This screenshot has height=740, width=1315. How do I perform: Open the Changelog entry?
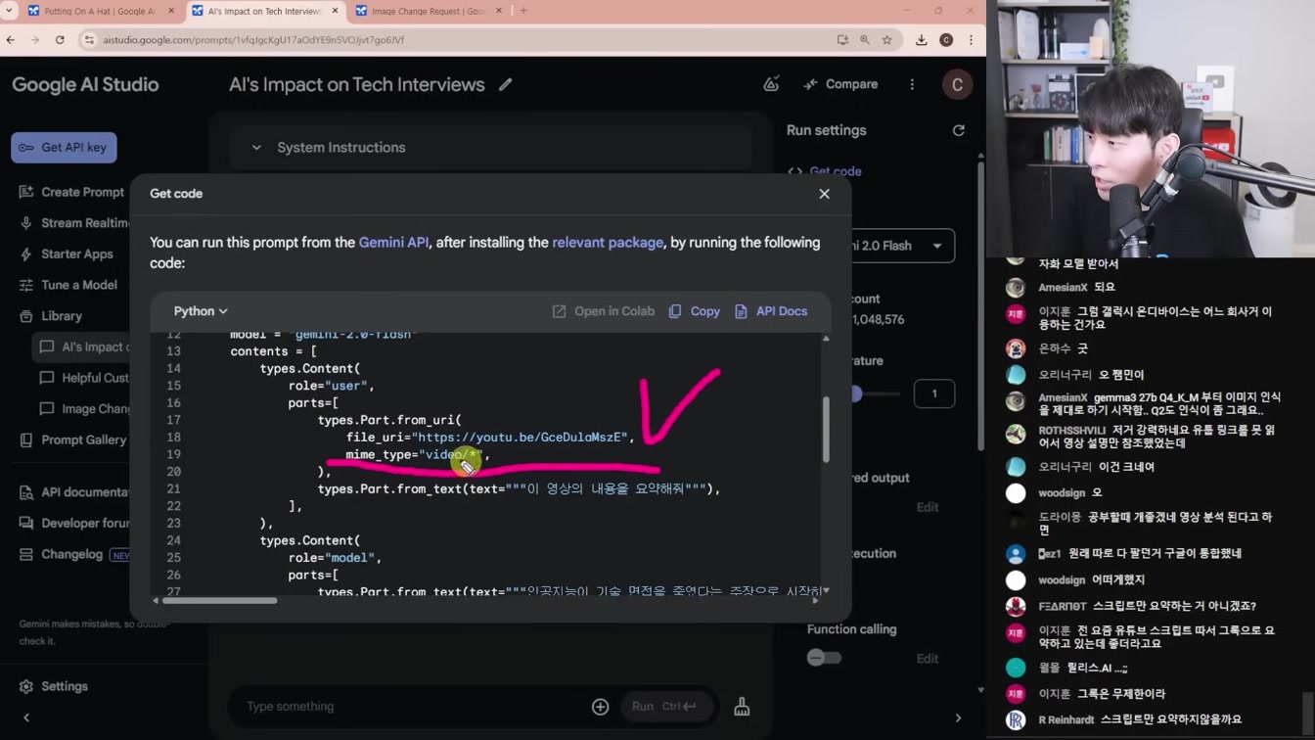click(72, 555)
